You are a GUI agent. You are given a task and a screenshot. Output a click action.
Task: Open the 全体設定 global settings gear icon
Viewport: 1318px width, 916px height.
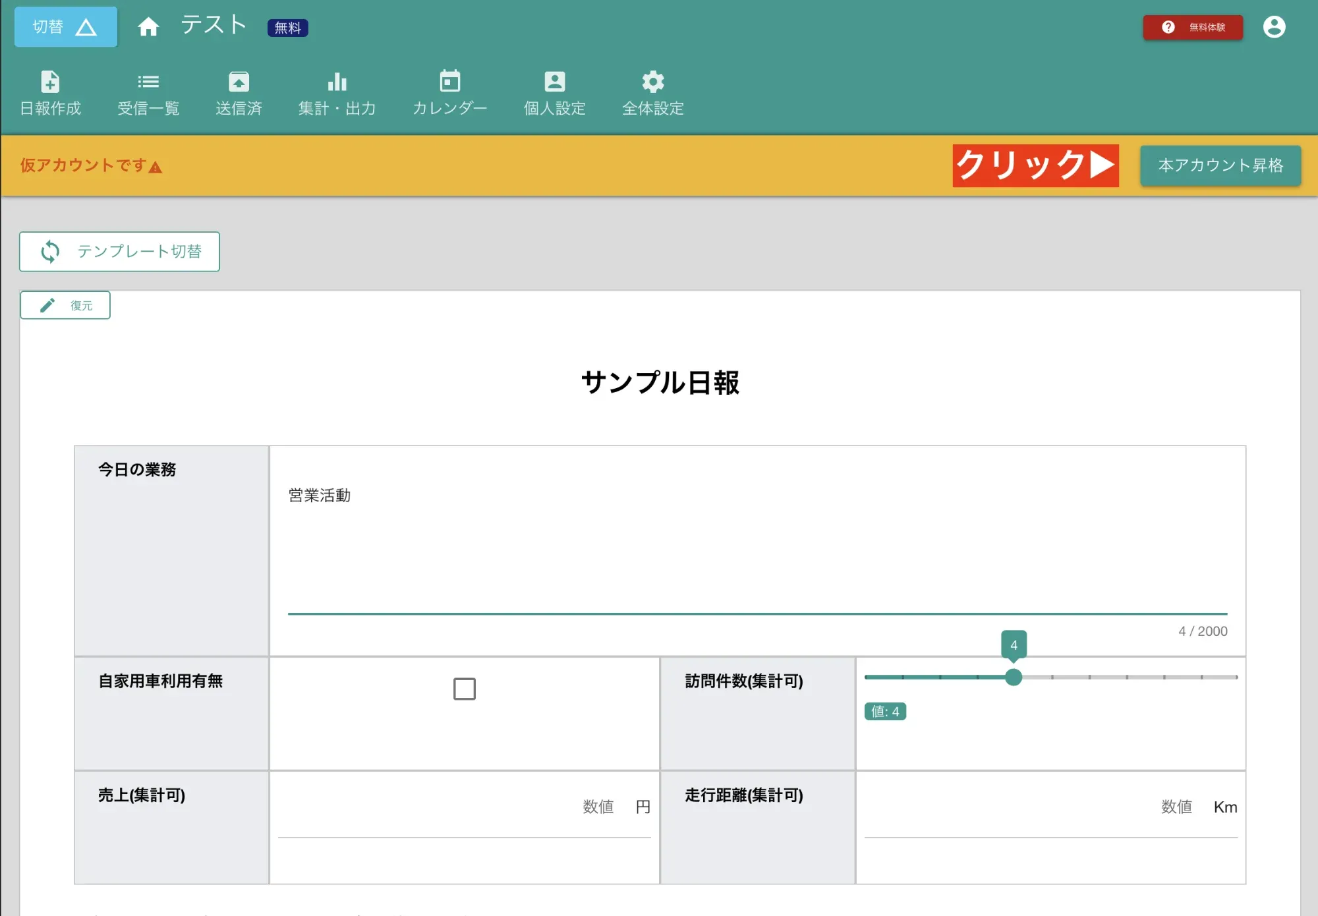[652, 92]
